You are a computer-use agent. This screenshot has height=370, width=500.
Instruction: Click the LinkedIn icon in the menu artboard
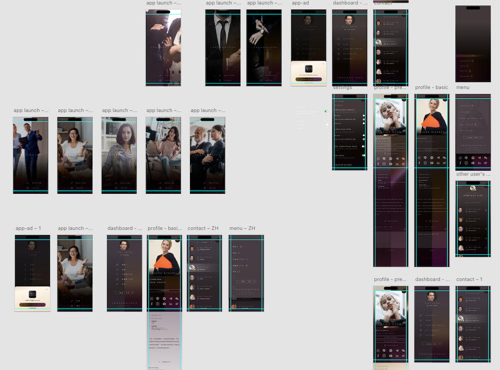point(479,163)
